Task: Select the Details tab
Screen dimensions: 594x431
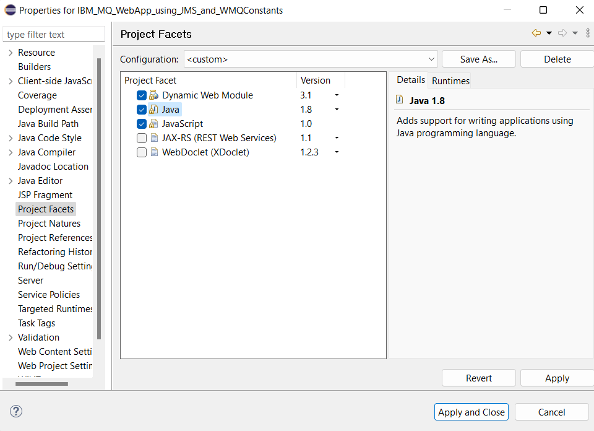Action: (410, 79)
